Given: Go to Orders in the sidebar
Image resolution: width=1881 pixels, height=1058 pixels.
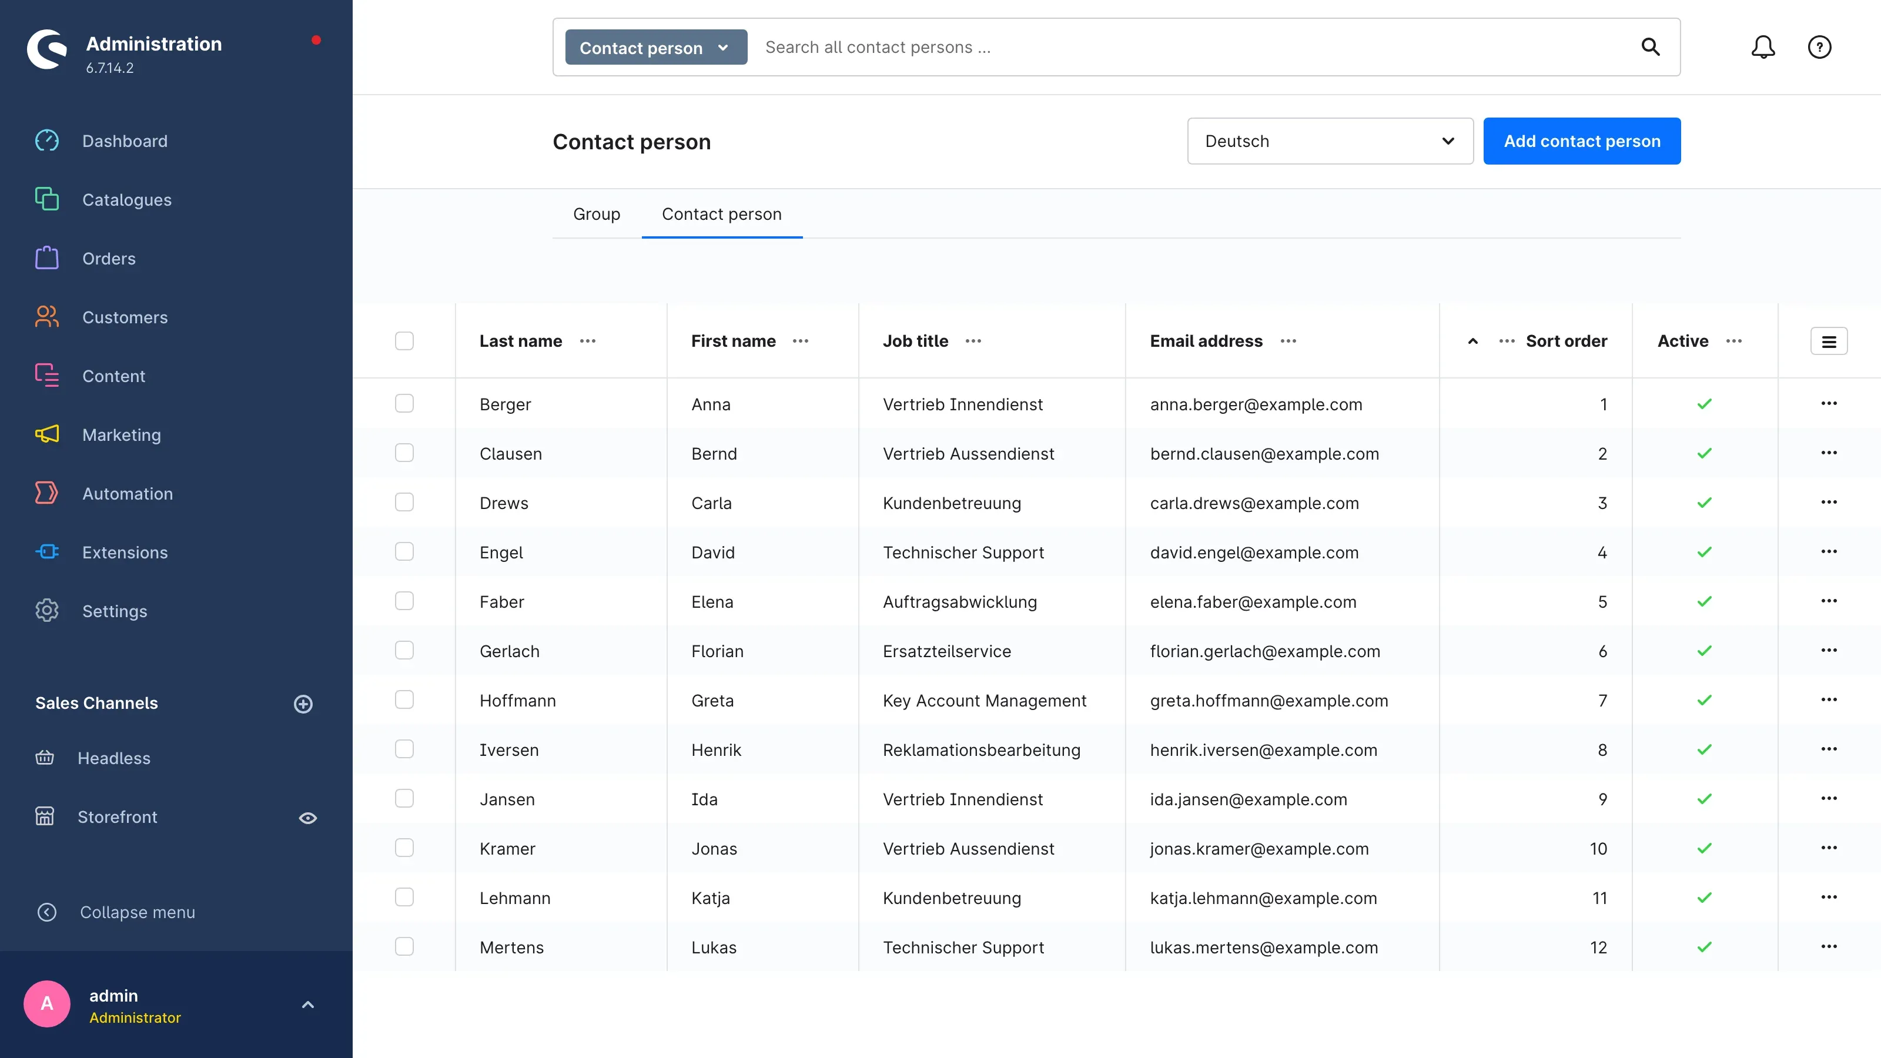Looking at the screenshot, I should pyautogui.click(x=108, y=259).
